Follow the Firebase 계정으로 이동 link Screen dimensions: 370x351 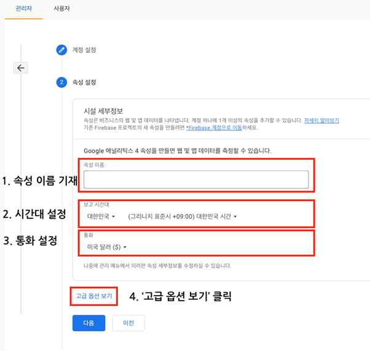pos(214,128)
